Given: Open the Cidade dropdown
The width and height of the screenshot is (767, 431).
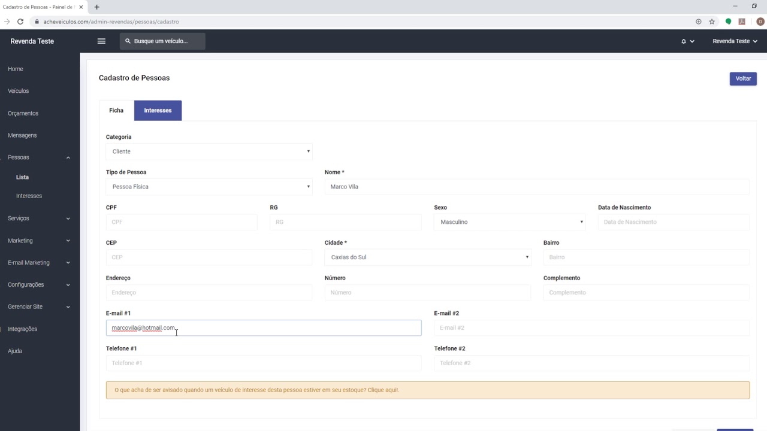Looking at the screenshot, I should (428, 257).
